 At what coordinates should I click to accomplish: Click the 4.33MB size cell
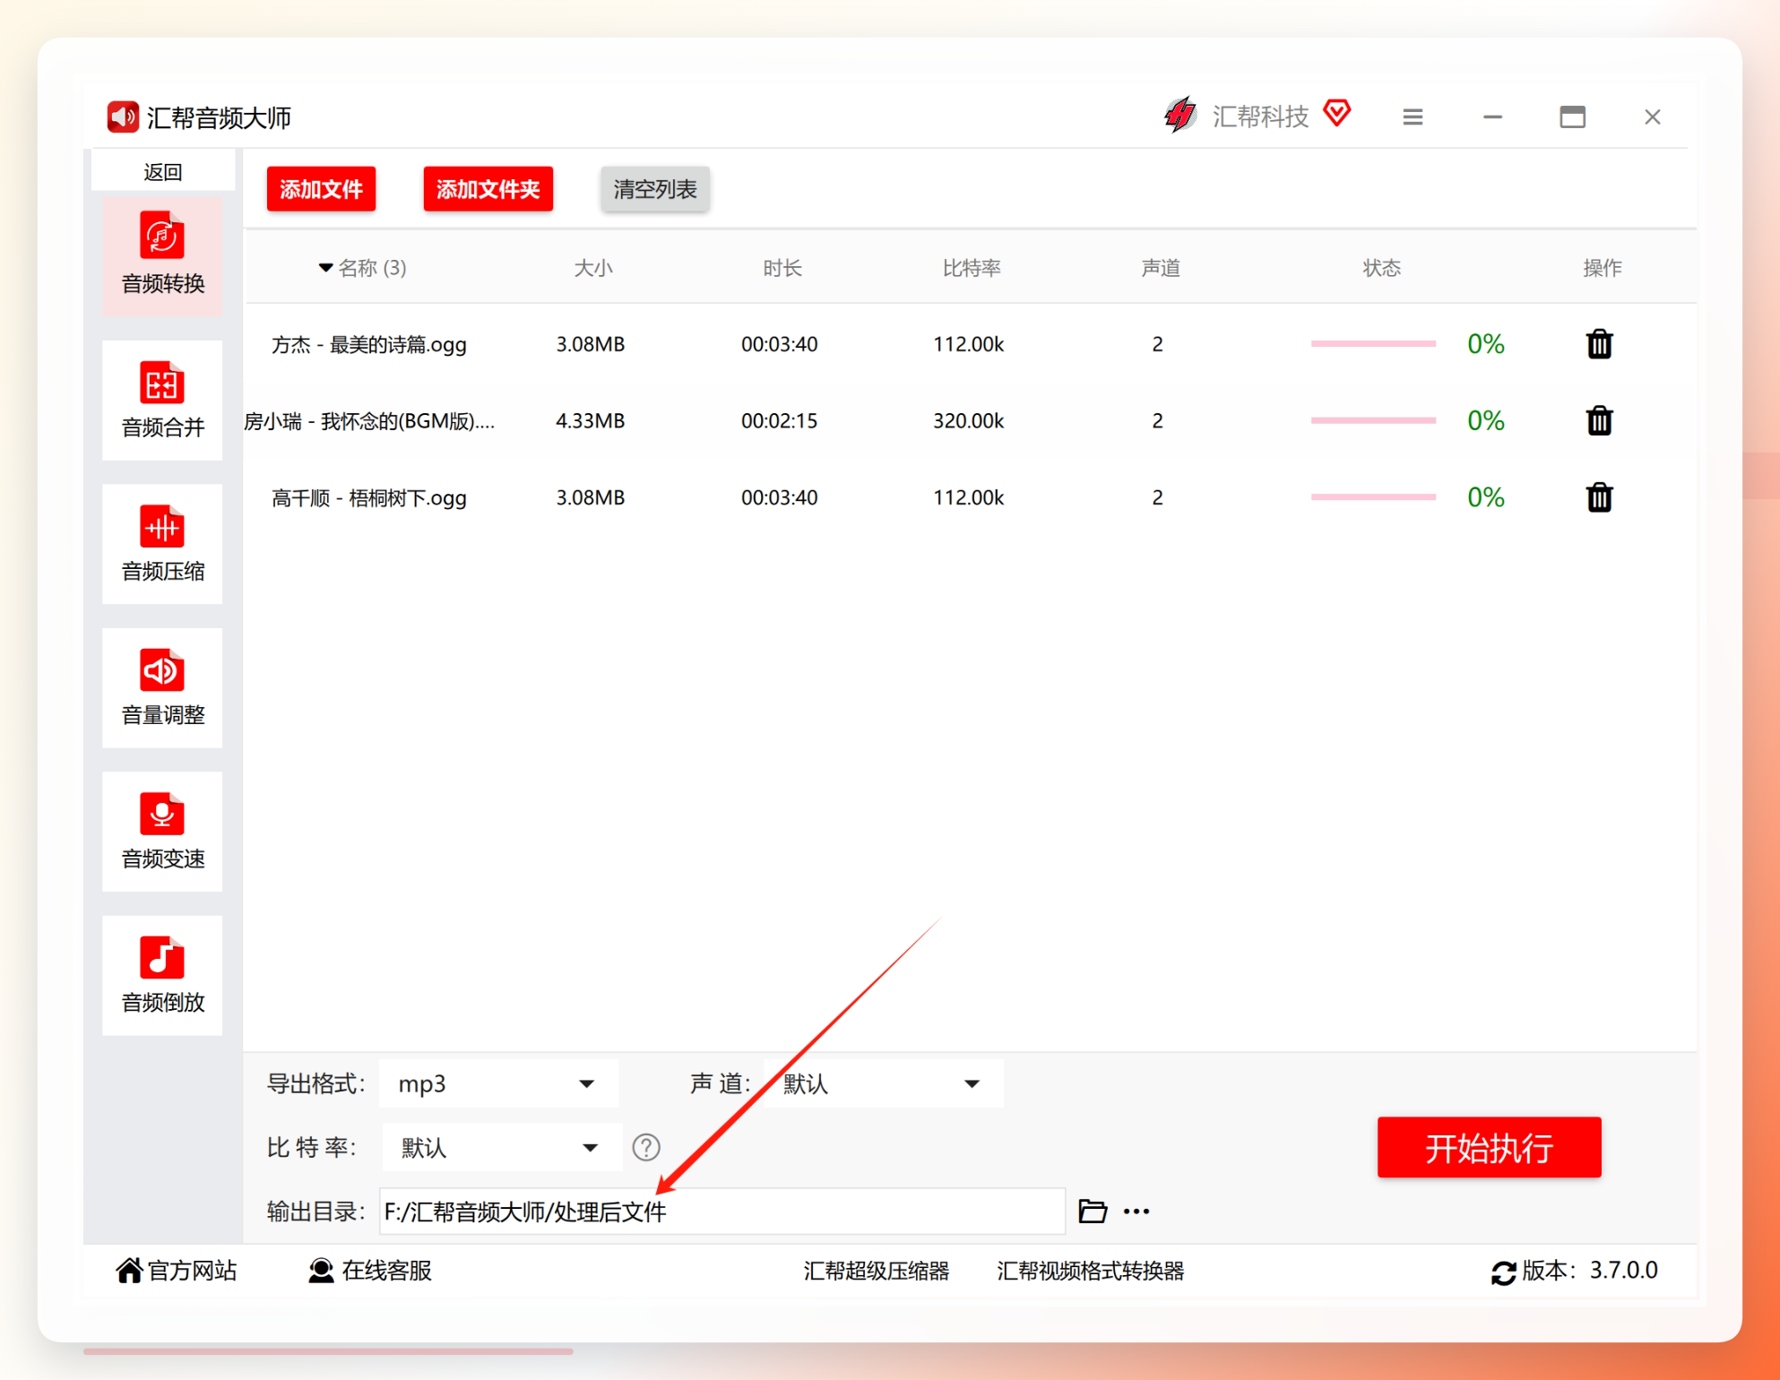click(x=591, y=421)
